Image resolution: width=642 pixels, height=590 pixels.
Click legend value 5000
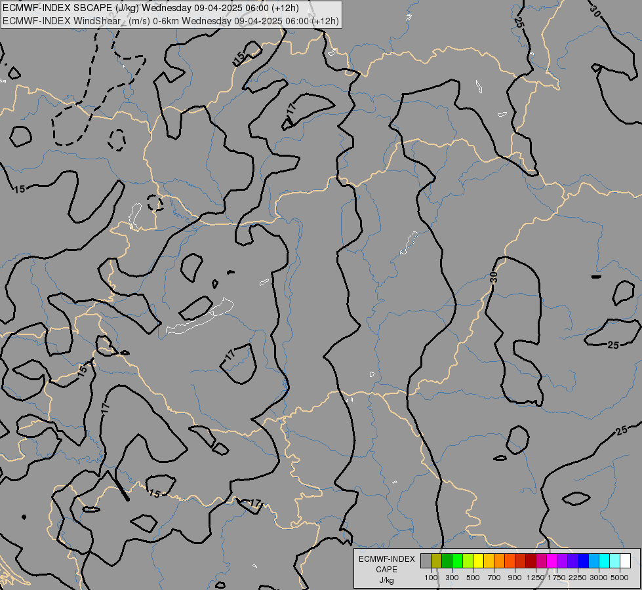click(x=620, y=578)
